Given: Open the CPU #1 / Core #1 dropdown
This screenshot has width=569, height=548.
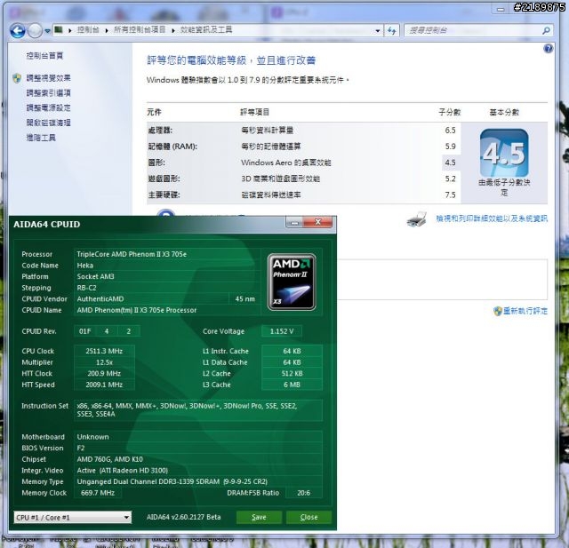Looking at the screenshot, I should point(73,517).
